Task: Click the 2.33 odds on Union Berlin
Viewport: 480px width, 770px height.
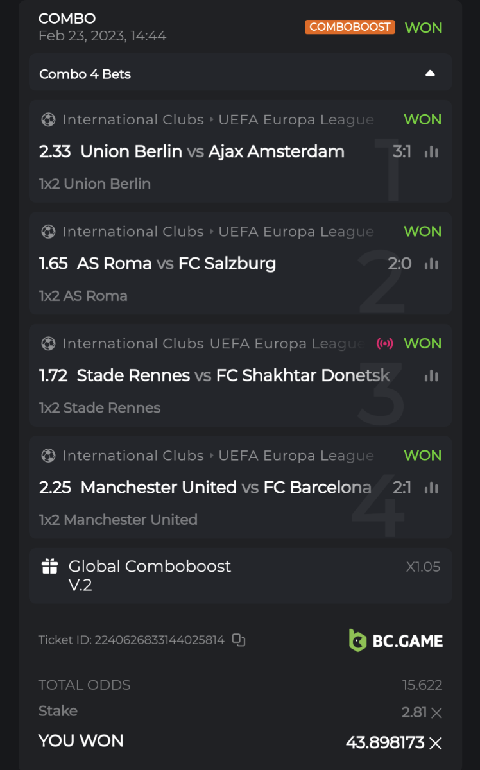Action: point(55,151)
